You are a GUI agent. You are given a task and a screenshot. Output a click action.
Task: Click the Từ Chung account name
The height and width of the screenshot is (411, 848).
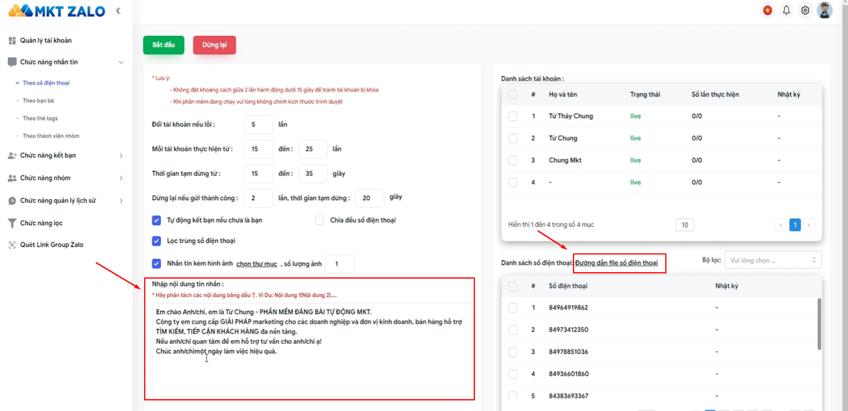(x=563, y=138)
